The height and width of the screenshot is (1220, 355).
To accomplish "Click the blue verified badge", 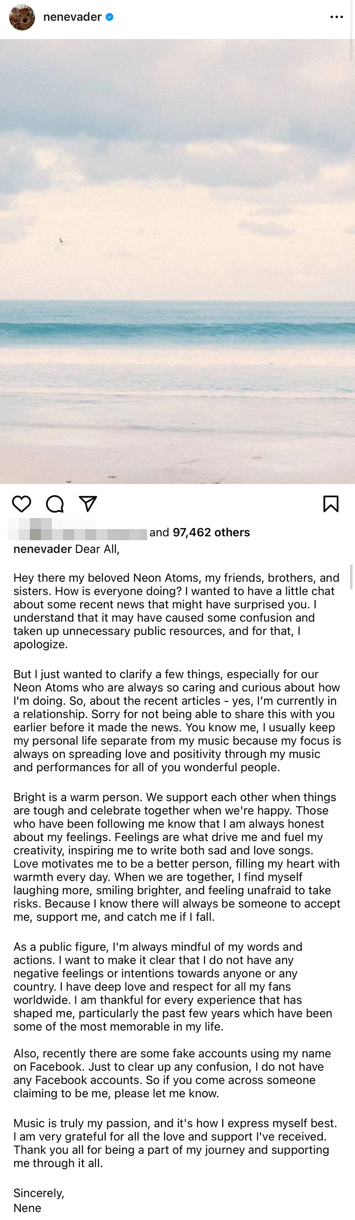I will coord(110,17).
